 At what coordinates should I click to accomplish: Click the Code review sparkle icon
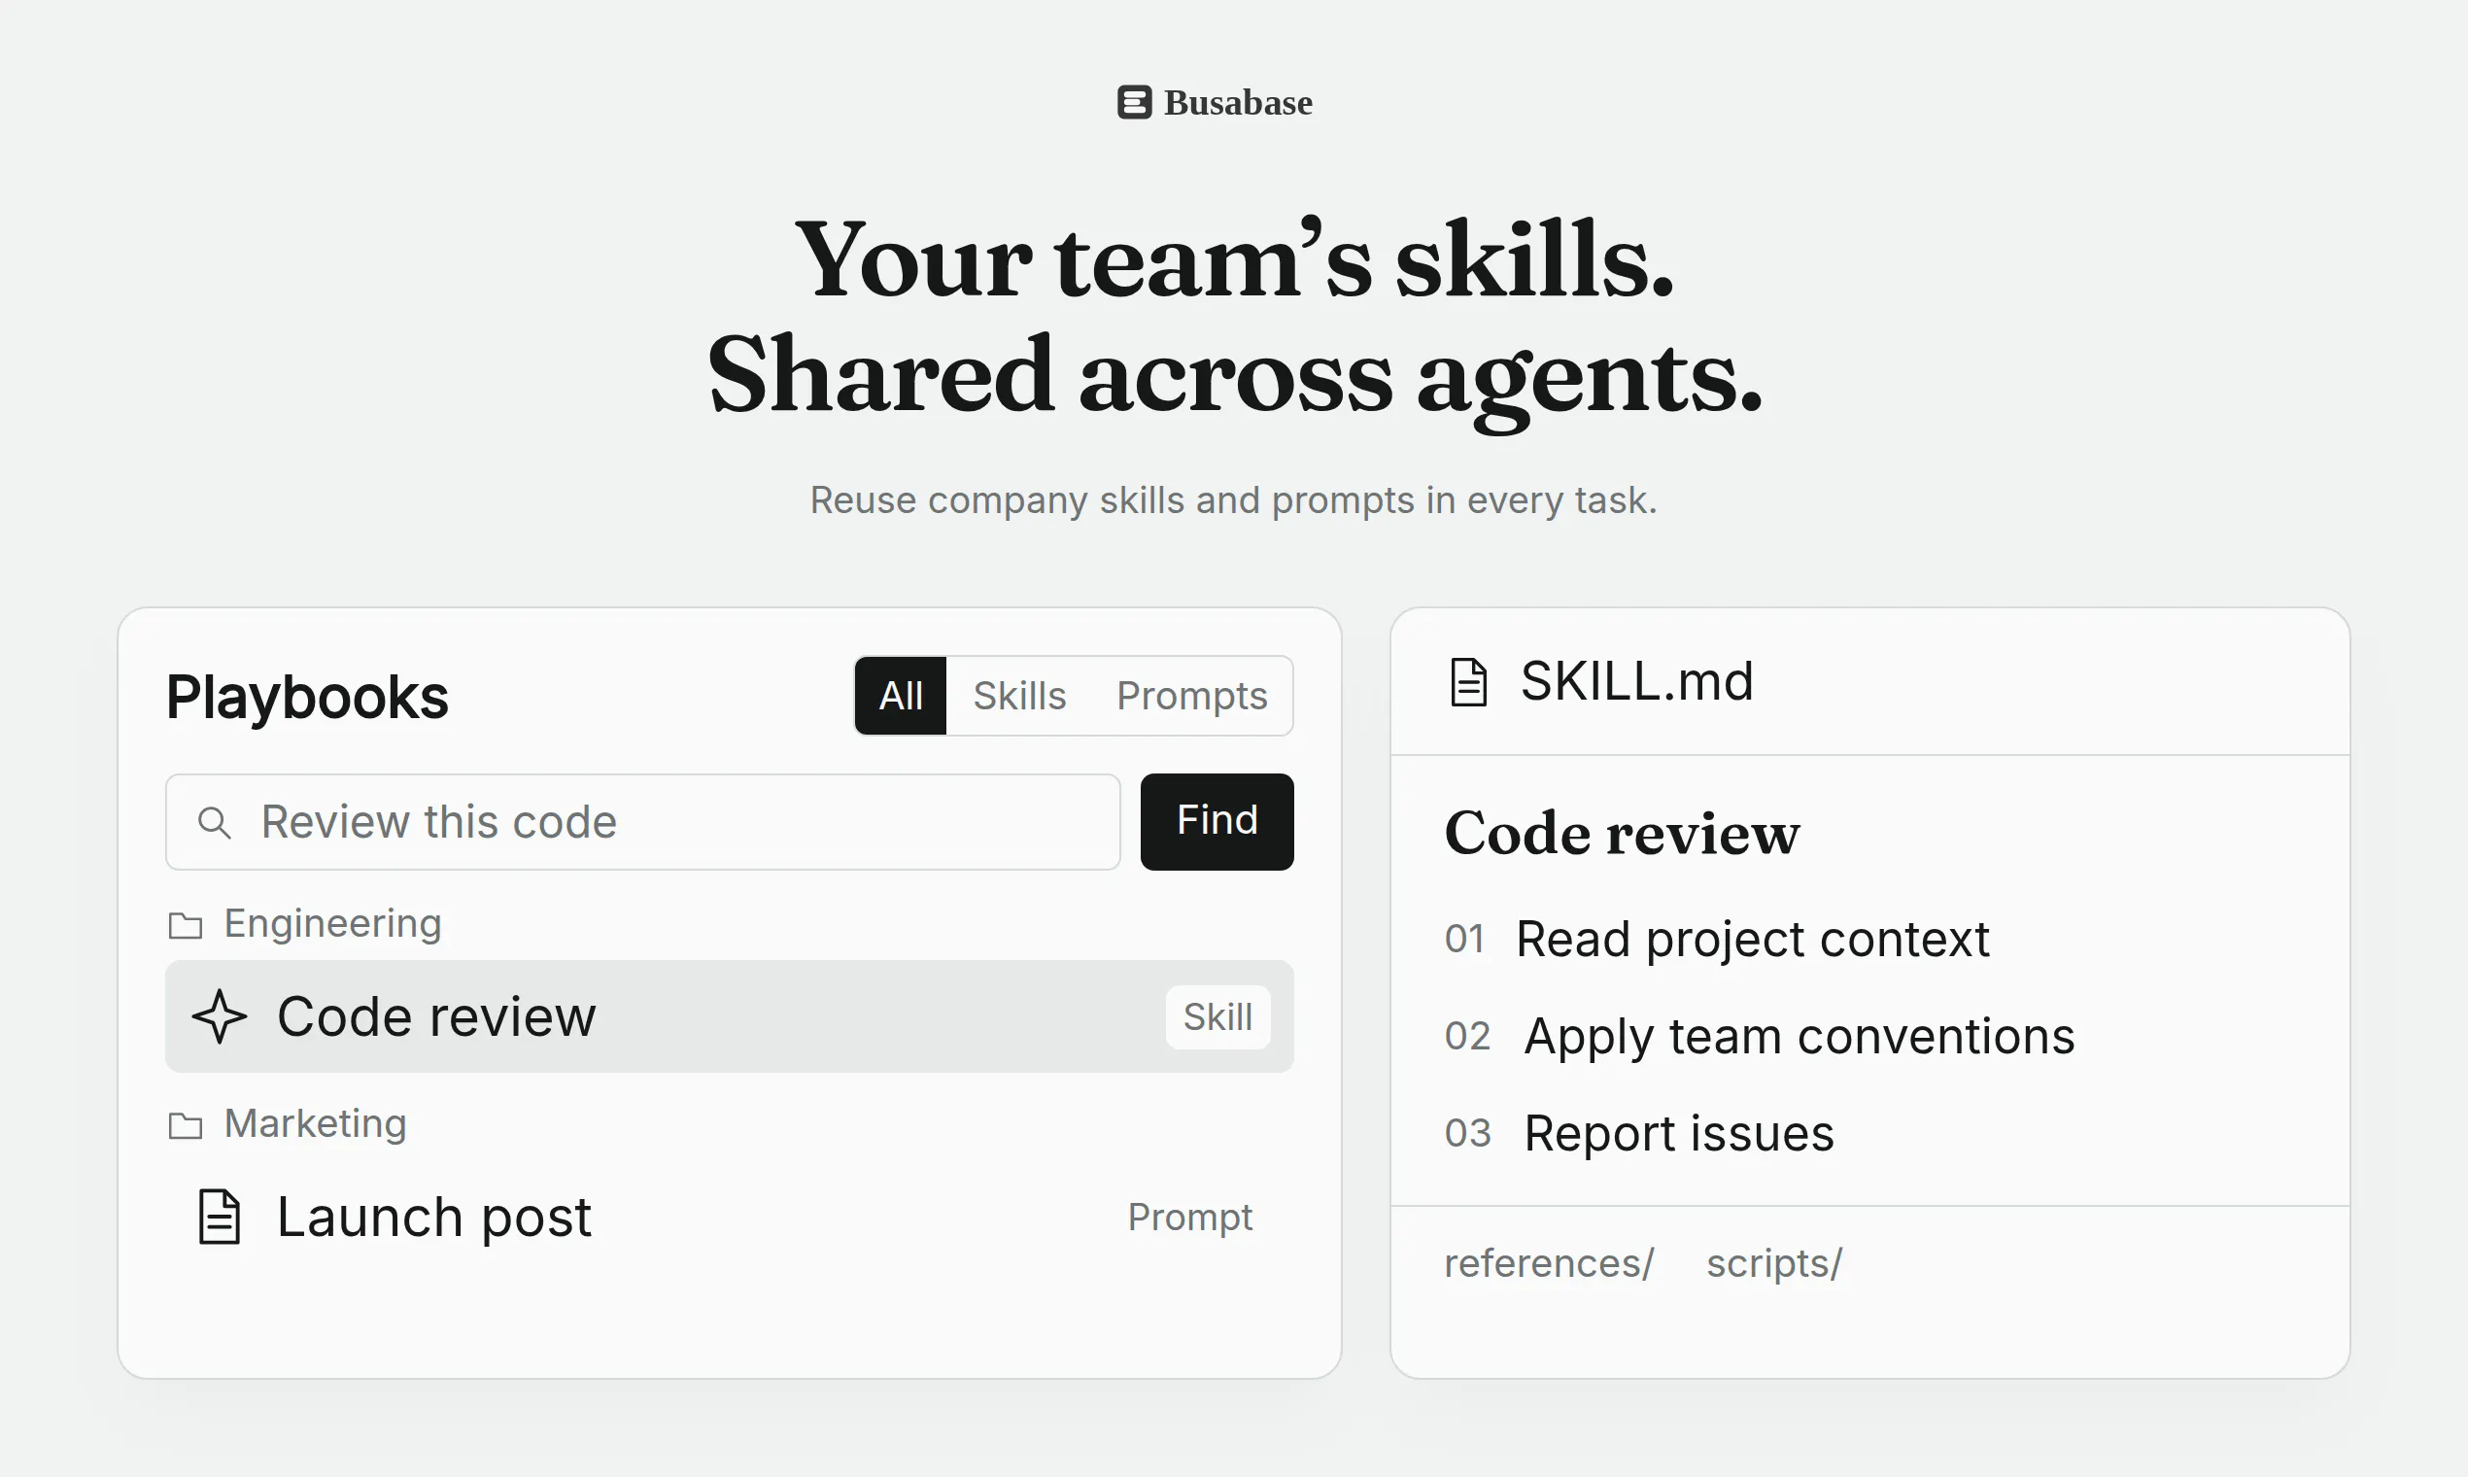[x=219, y=1016]
